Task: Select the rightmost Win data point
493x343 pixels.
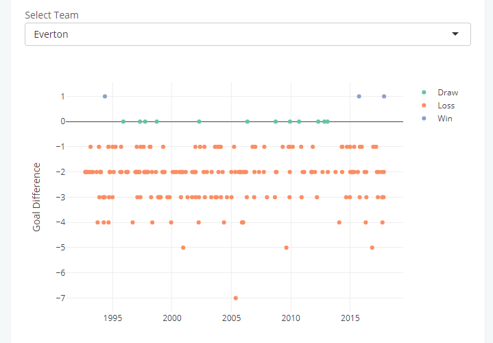Action: click(384, 96)
